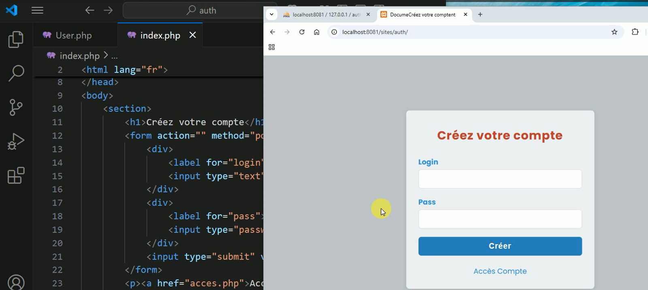The height and width of the screenshot is (290, 648).
Task: Click the <section> tag on line 10
Action: [127, 109]
